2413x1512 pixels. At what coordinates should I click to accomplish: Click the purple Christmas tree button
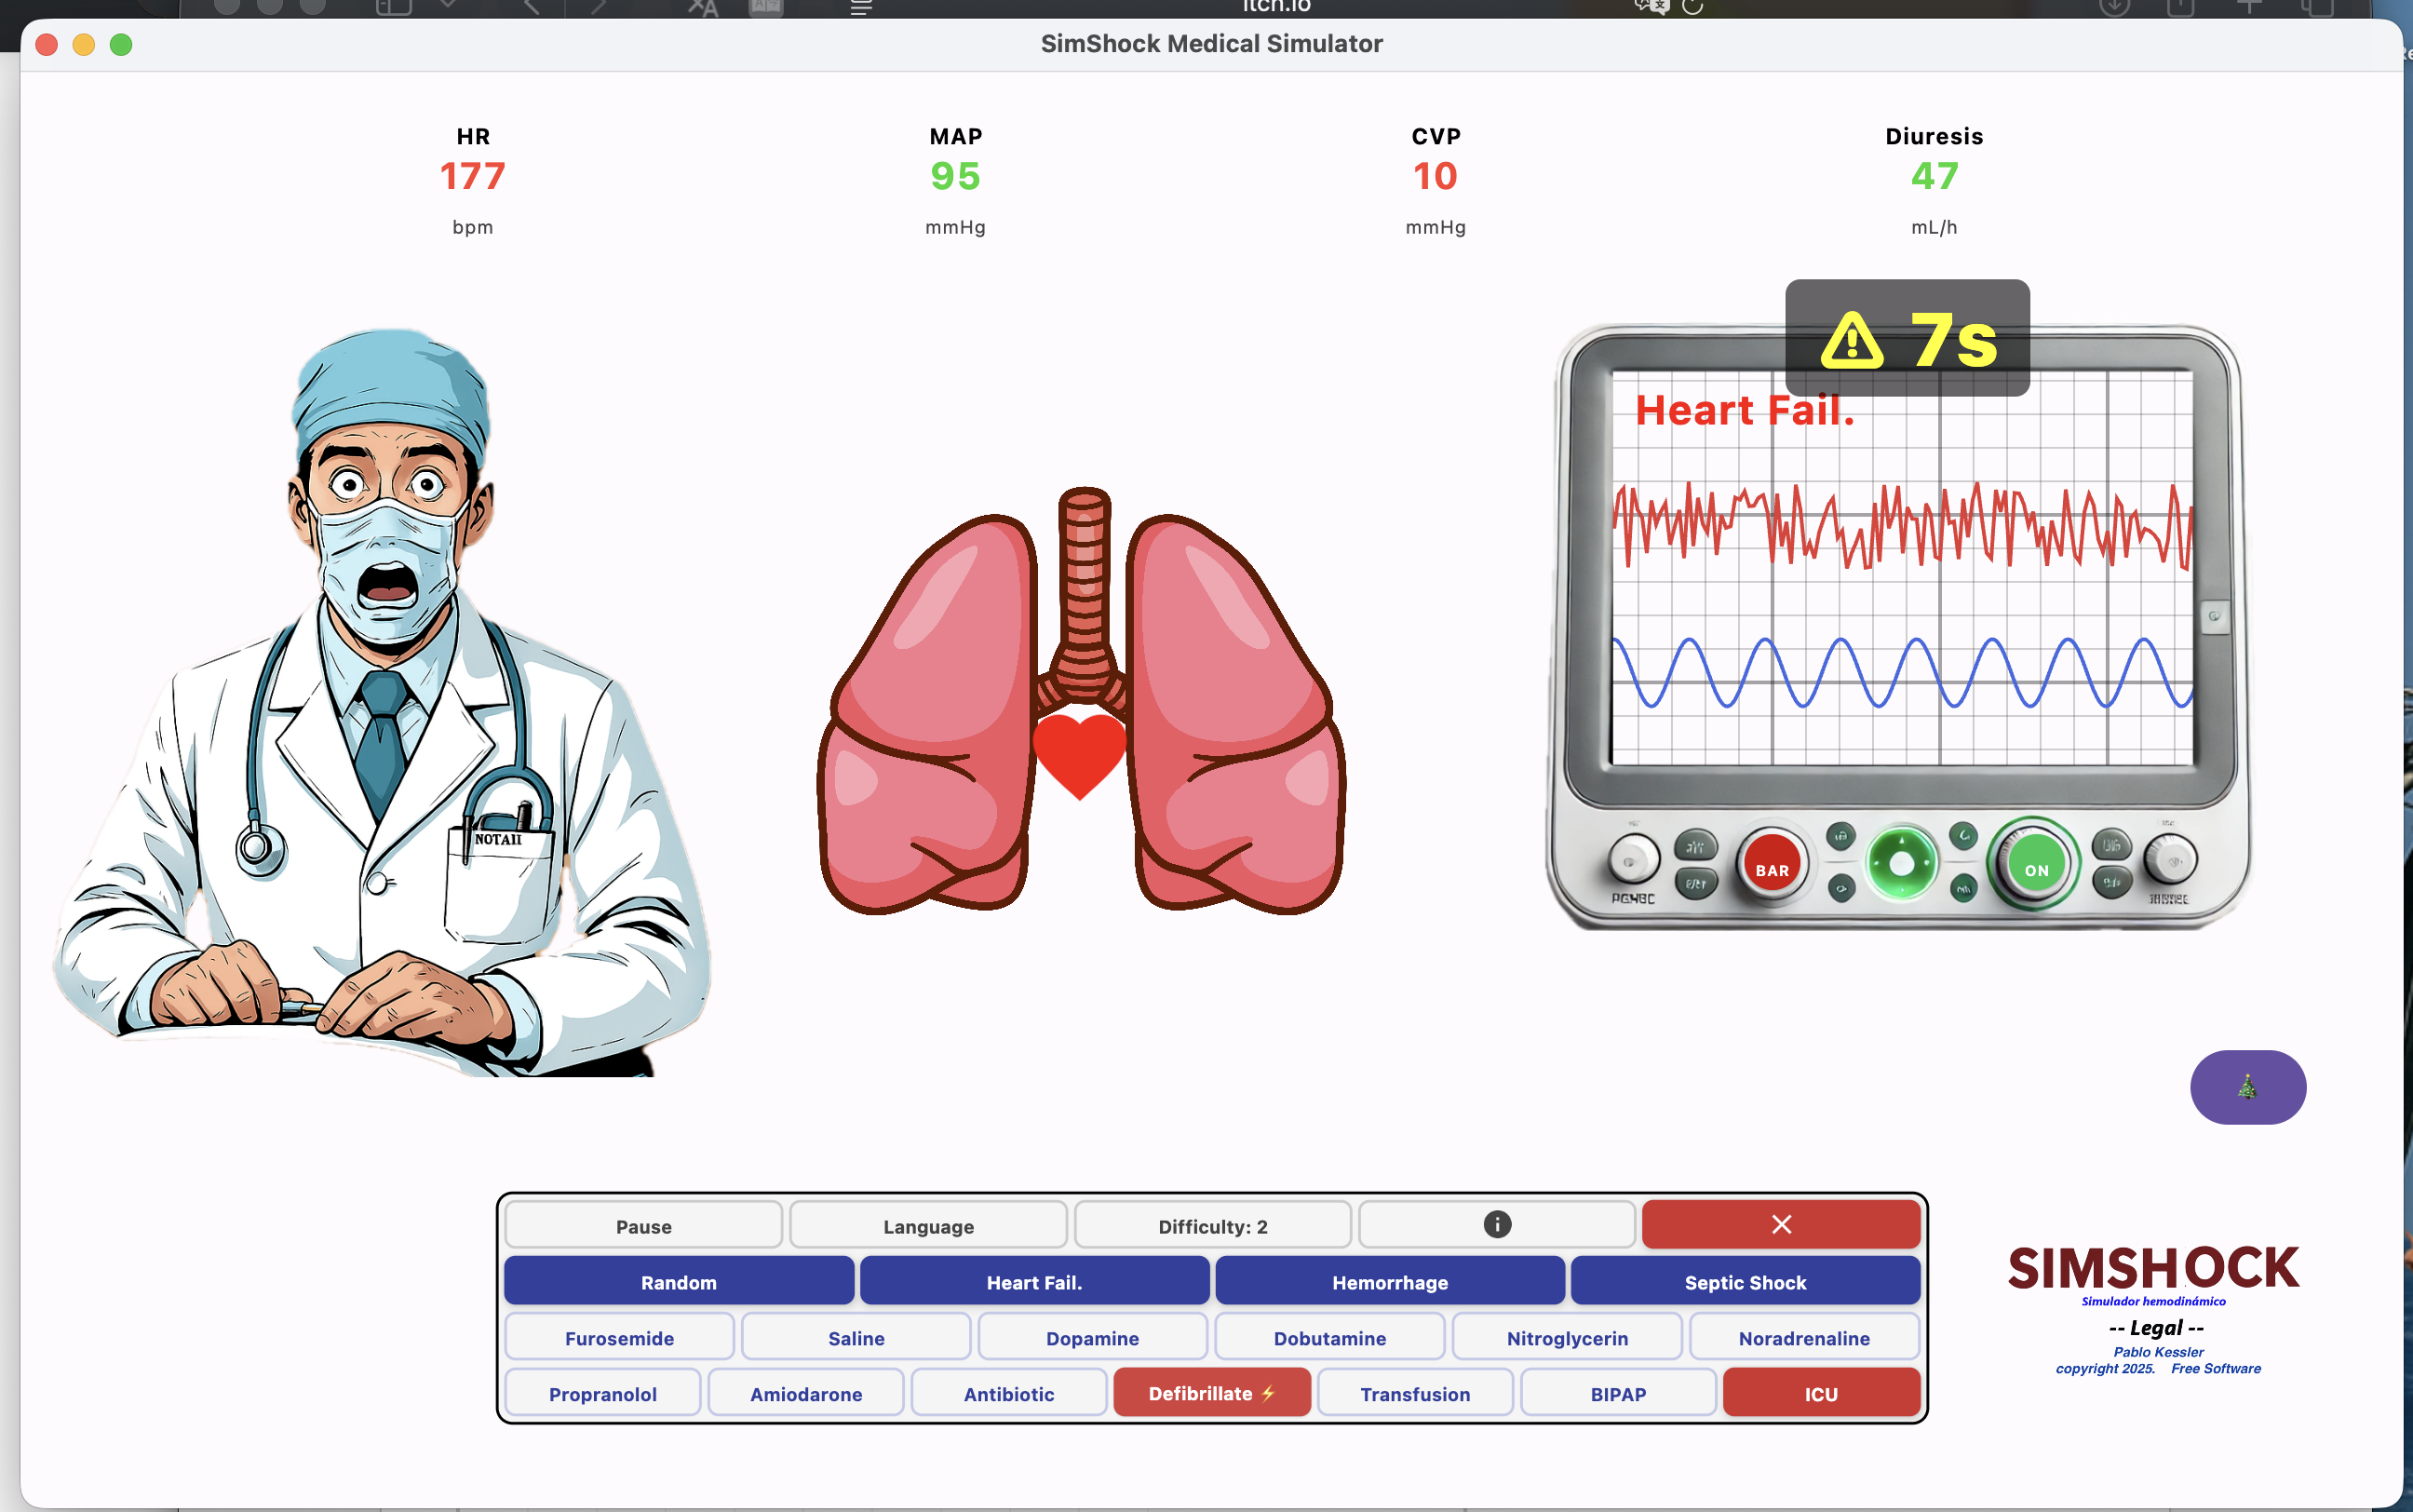2247,1087
